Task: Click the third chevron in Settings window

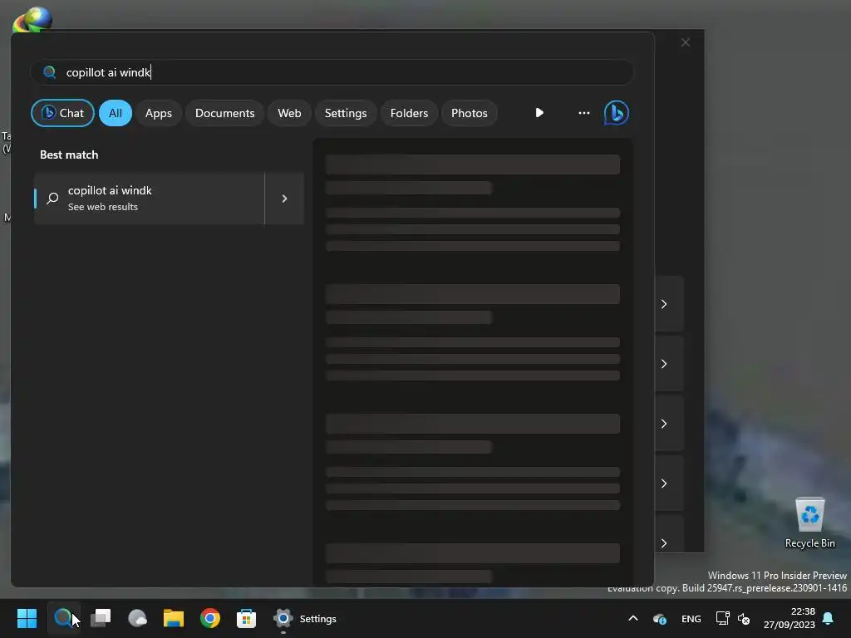Action: tap(664, 423)
